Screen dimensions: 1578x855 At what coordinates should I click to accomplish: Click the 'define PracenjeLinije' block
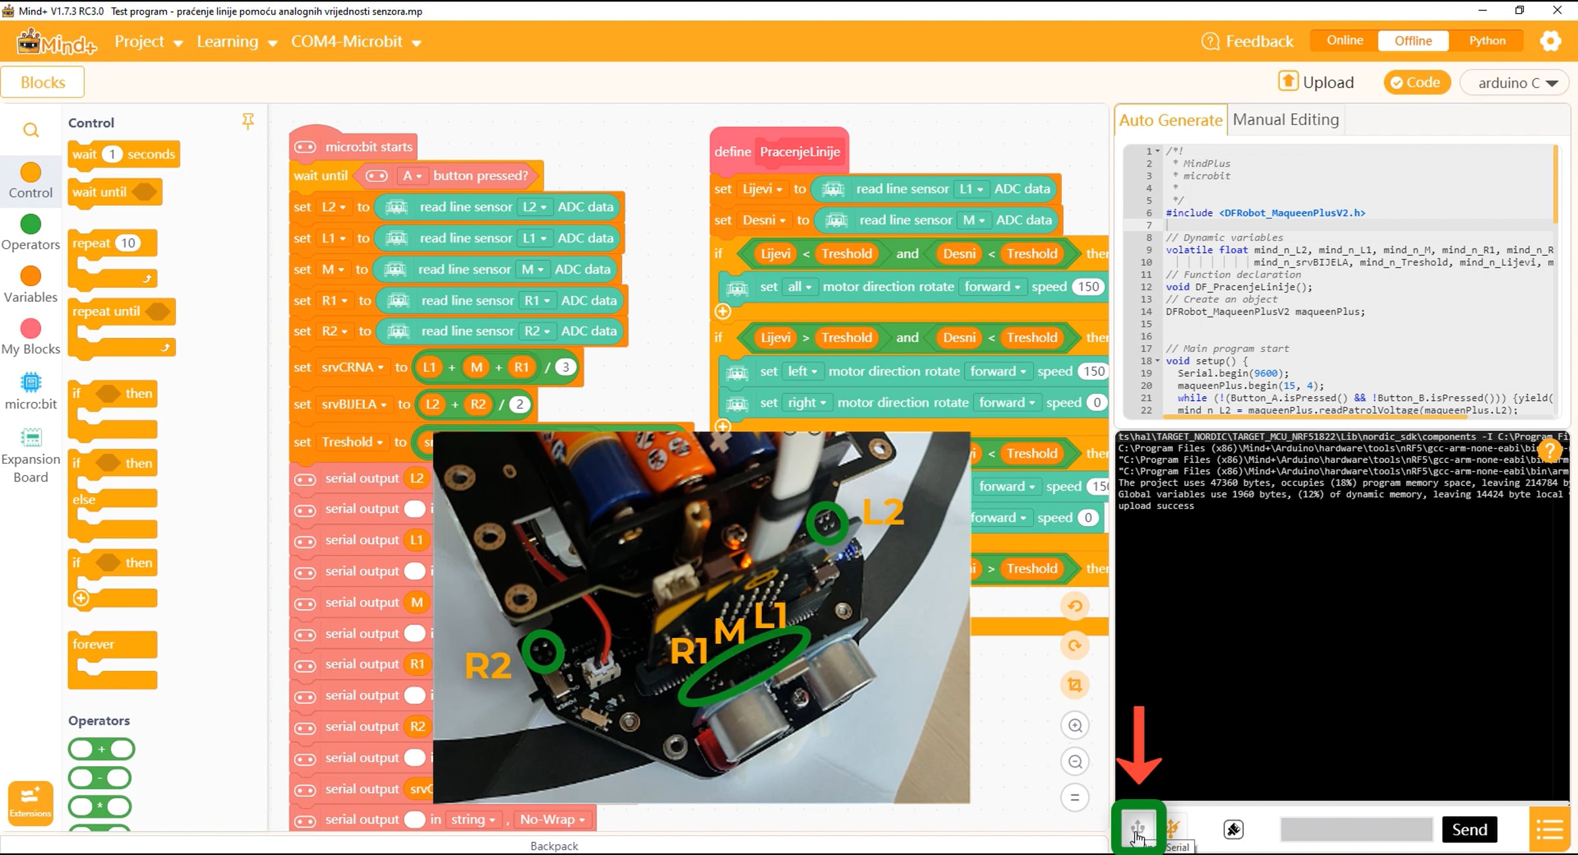point(778,151)
